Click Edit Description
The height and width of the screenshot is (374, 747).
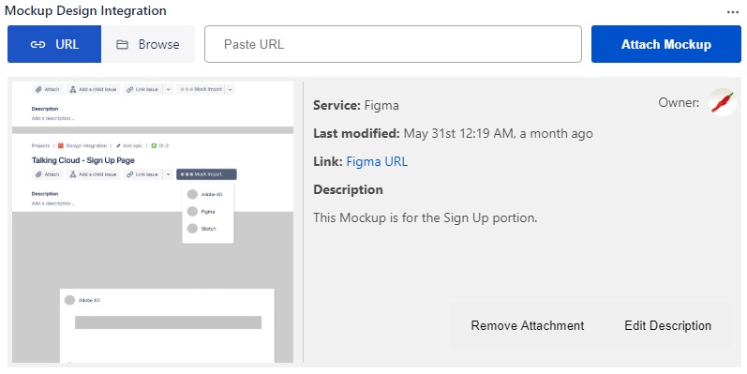point(667,325)
